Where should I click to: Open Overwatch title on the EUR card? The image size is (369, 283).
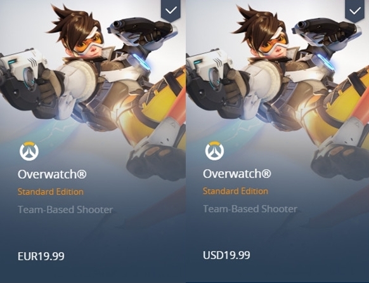pyautogui.click(x=52, y=174)
